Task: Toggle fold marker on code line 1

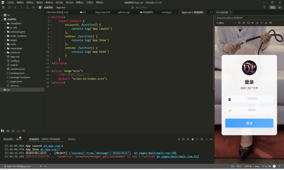Action: click(x=51, y=17)
